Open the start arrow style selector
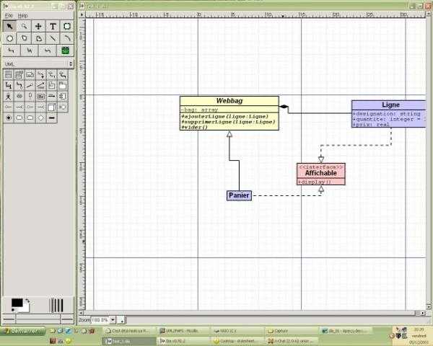The width and height of the screenshot is (433, 346). [9, 319]
